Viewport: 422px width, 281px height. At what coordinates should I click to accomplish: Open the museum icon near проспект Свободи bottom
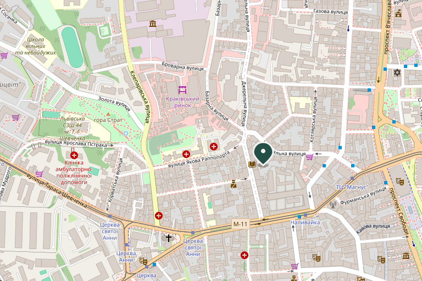coord(406,256)
